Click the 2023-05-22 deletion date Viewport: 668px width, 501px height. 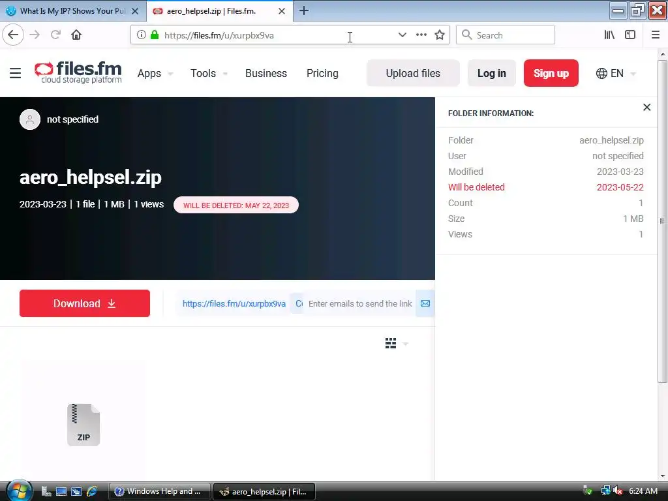pyautogui.click(x=620, y=187)
